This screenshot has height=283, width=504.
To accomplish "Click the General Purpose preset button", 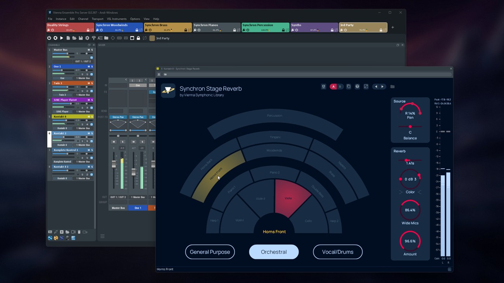I will [x=210, y=252].
